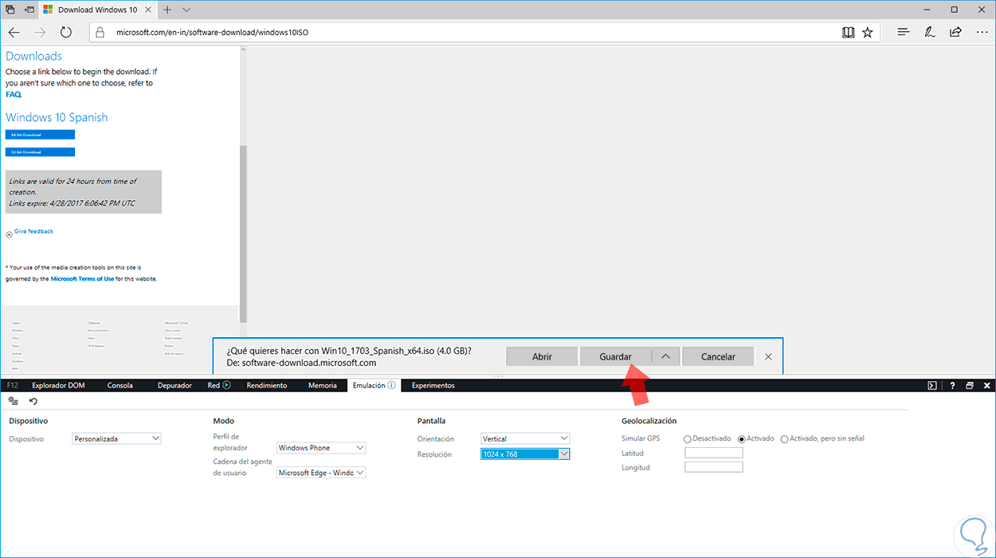Add this page to favorites star

coord(867,33)
